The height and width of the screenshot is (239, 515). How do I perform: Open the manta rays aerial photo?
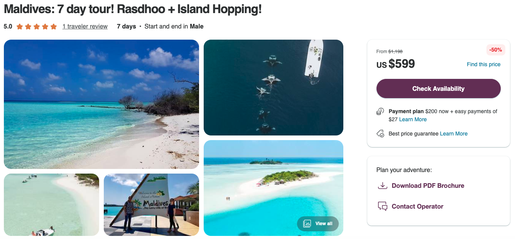pyautogui.click(x=274, y=87)
